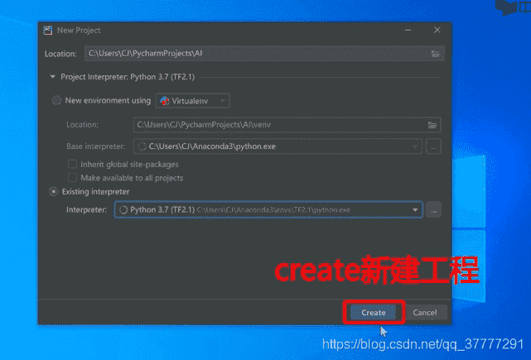Image resolution: width=531 pixels, height=360 pixels.
Task: Click the Virtualenv icon in dropdown
Action: tap(165, 101)
